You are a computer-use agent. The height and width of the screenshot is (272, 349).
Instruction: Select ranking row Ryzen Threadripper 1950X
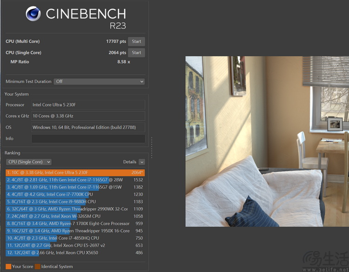pyautogui.click(x=75, y=231)
